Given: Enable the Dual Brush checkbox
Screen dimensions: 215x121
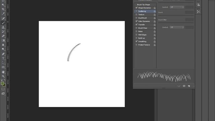Looking at the screenshot, I should point(136,18).
